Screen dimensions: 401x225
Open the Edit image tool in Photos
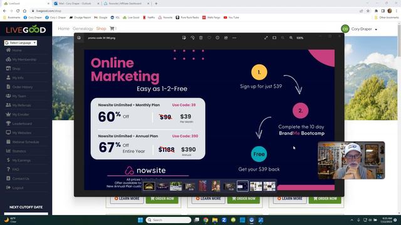[x=184, y=37]
